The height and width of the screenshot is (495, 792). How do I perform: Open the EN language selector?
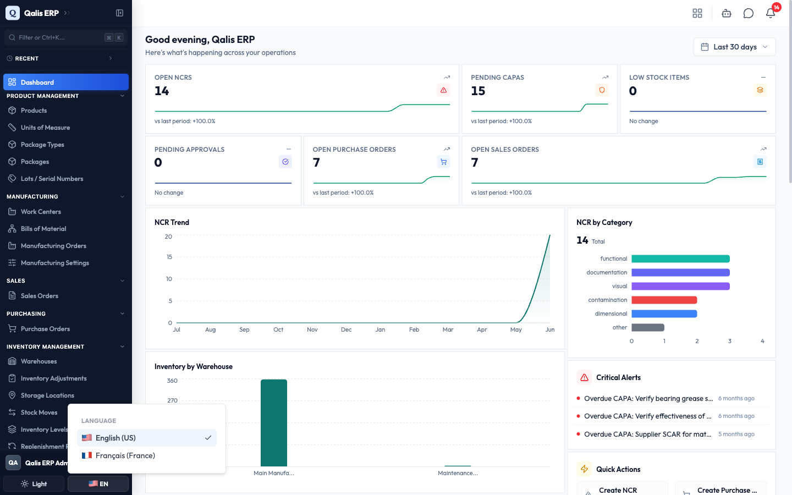98,484
